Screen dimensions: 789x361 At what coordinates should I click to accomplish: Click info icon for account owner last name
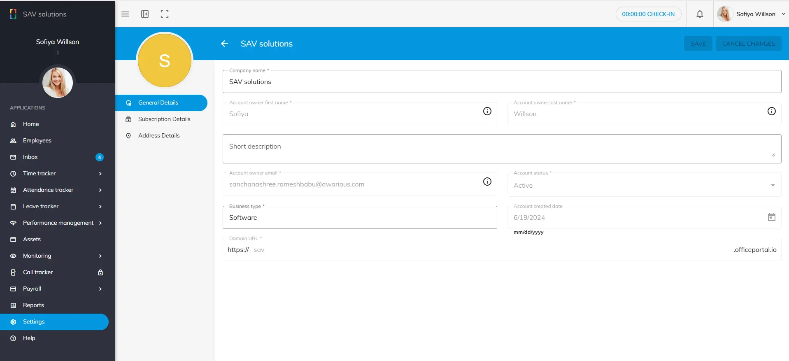771,111
